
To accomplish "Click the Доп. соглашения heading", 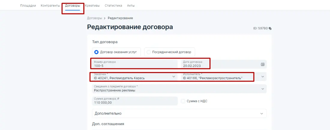I will (x=108, y=124).
